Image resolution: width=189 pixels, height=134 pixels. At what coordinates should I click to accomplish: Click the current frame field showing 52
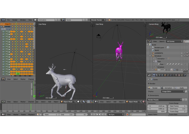[82, 114]
